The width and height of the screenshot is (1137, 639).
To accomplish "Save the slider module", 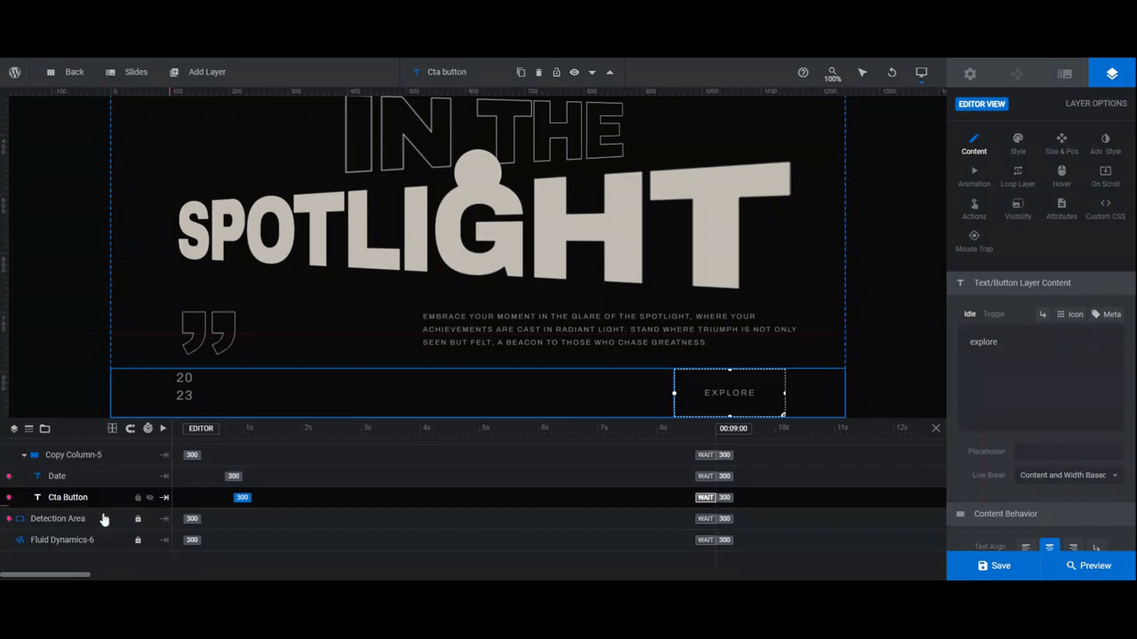I will (994, 565).
